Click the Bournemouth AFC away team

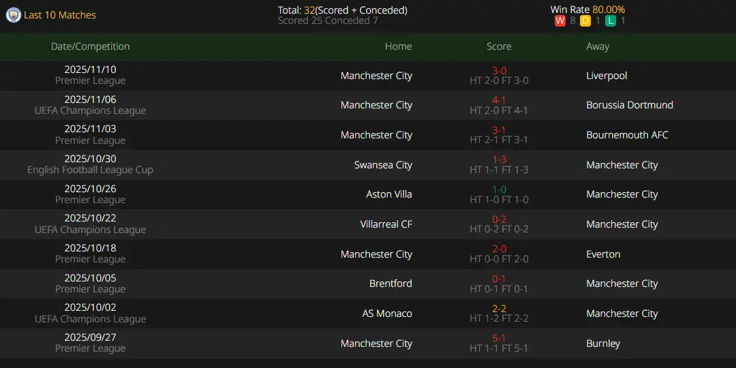[627, 135]
